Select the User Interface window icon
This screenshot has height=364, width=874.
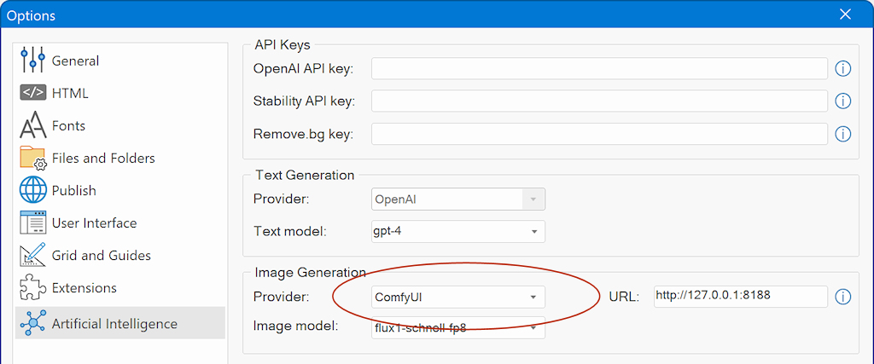[x=32, y=222]
